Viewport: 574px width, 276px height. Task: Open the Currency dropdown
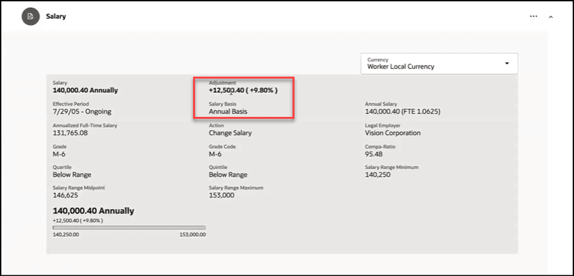click(439, 64)
